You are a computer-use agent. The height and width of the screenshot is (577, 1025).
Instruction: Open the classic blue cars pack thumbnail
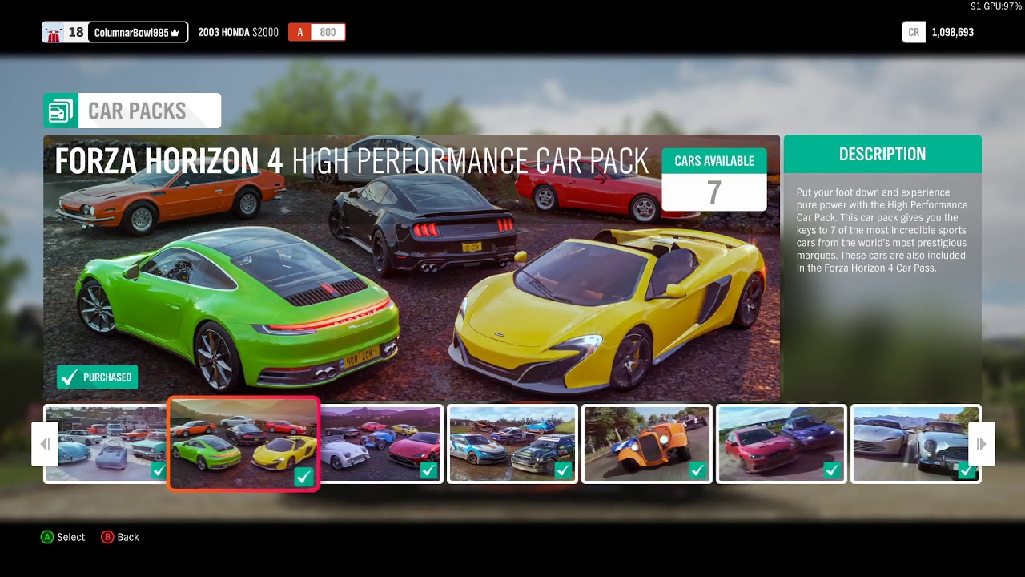click(x=106, y=444)
